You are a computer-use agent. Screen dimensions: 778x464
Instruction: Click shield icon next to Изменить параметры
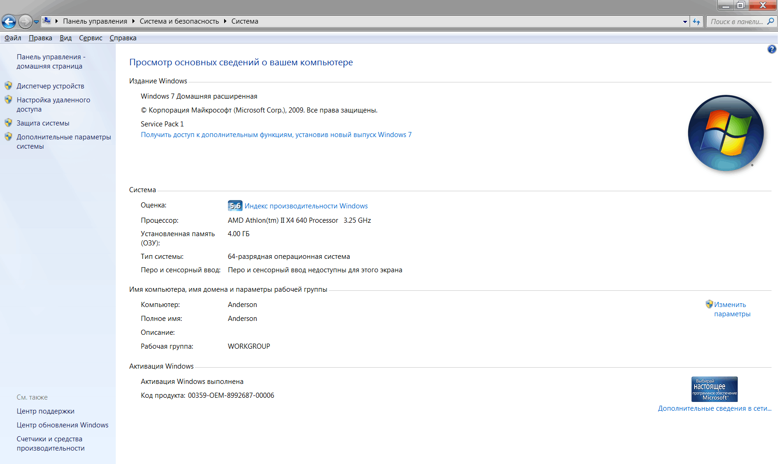pyautogui.click(x=709, y=304)
